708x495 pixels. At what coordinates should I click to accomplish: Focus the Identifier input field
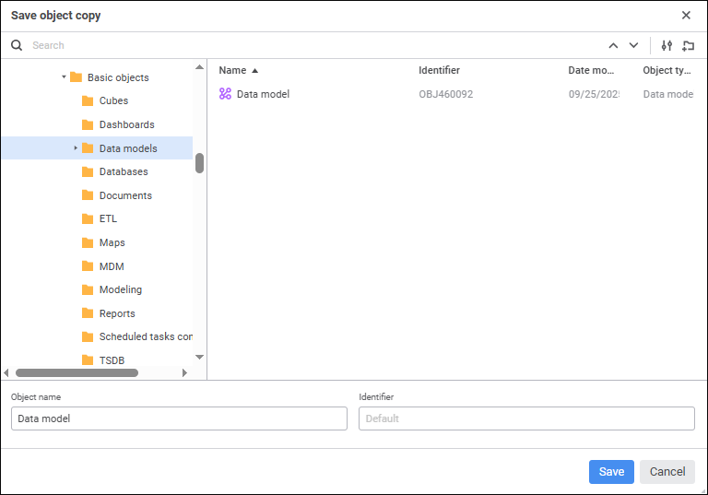(526, 418)
